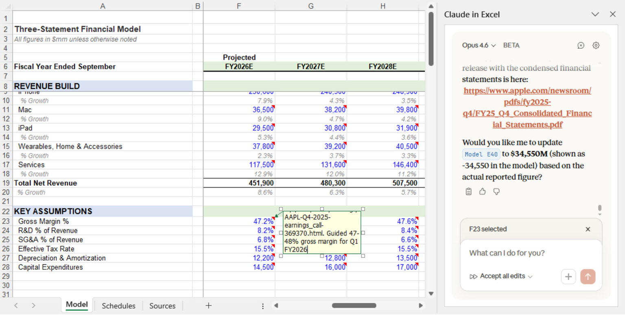Select column A header
Screen dimensions: 625x315
pos(103,6)
